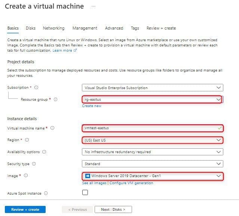This screenshot has width=239, height=216.
Task: Open the ellipsis menu beside the page title
Action: pyautogui.click(x=94, y=6)
